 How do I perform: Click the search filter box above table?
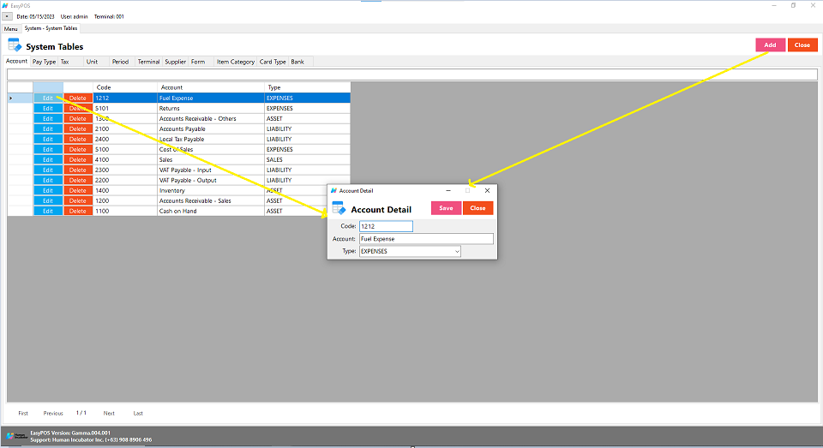[x=411, y=75]
